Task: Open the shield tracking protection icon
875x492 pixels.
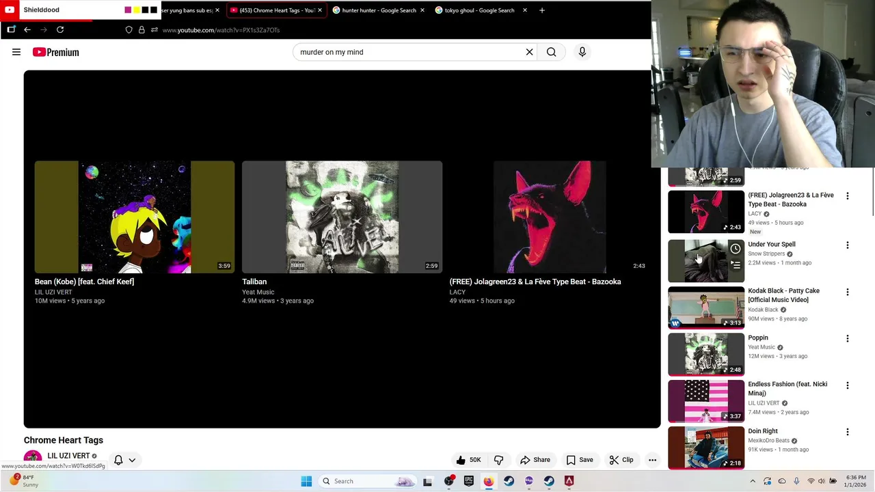Action: (129, 29)
